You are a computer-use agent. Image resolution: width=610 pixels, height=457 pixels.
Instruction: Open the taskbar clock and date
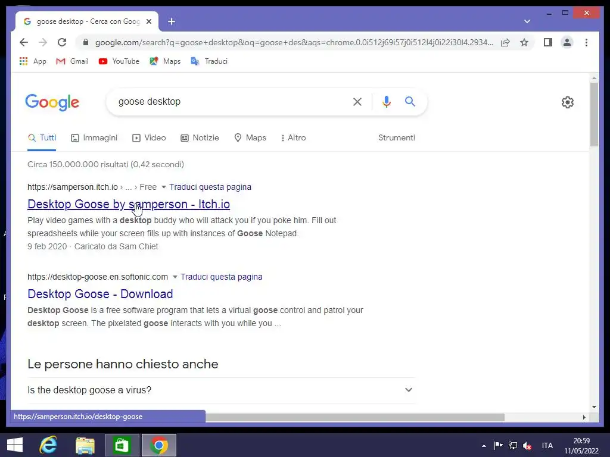click(x=581, y=446)
